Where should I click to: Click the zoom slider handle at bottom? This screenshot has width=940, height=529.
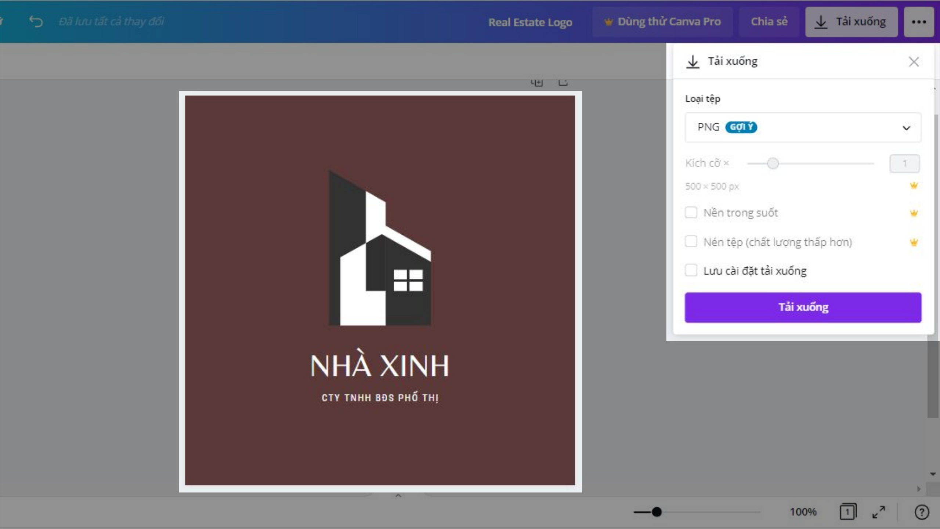coord(657,512)
